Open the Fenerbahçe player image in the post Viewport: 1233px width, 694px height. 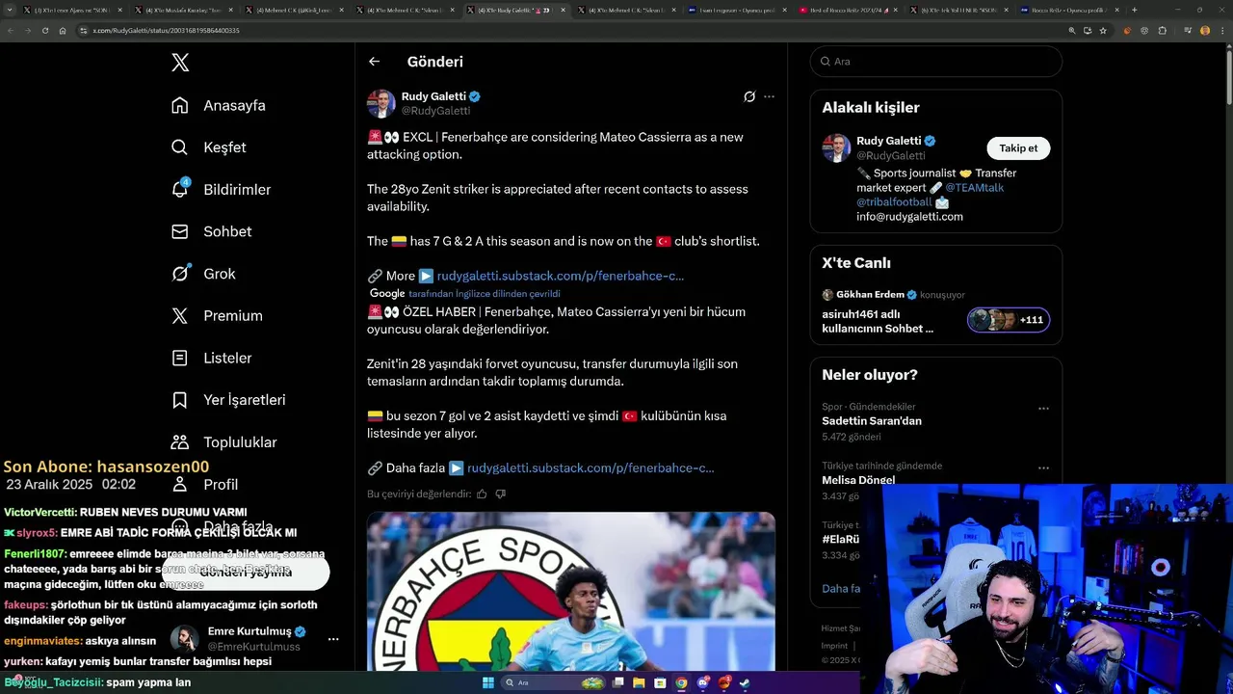click(571, 591)
